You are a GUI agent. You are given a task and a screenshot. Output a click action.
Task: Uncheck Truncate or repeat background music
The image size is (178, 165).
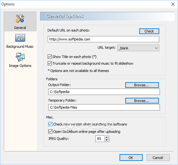[50, 63]
